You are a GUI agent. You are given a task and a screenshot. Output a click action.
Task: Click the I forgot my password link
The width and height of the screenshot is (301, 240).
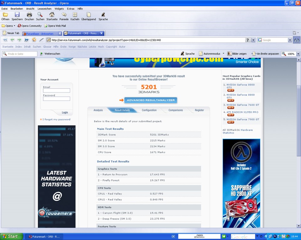coord(56,119)
